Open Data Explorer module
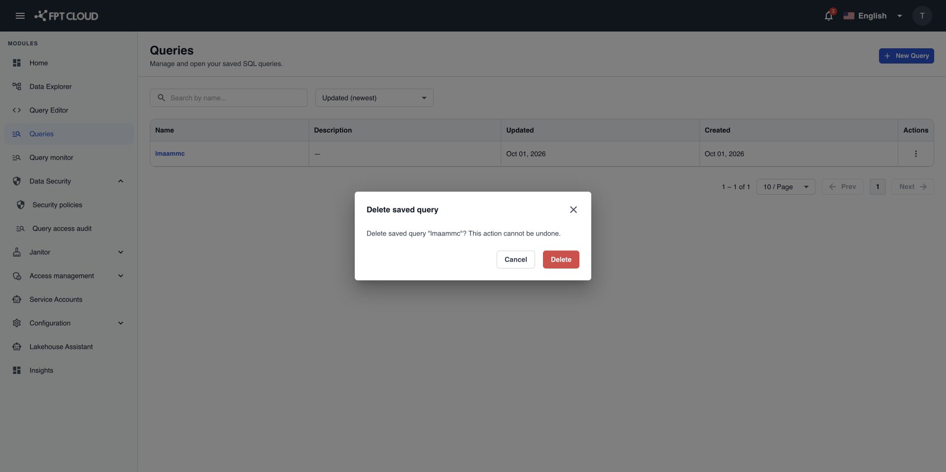The image size is (946, 472). coord(68,87)
